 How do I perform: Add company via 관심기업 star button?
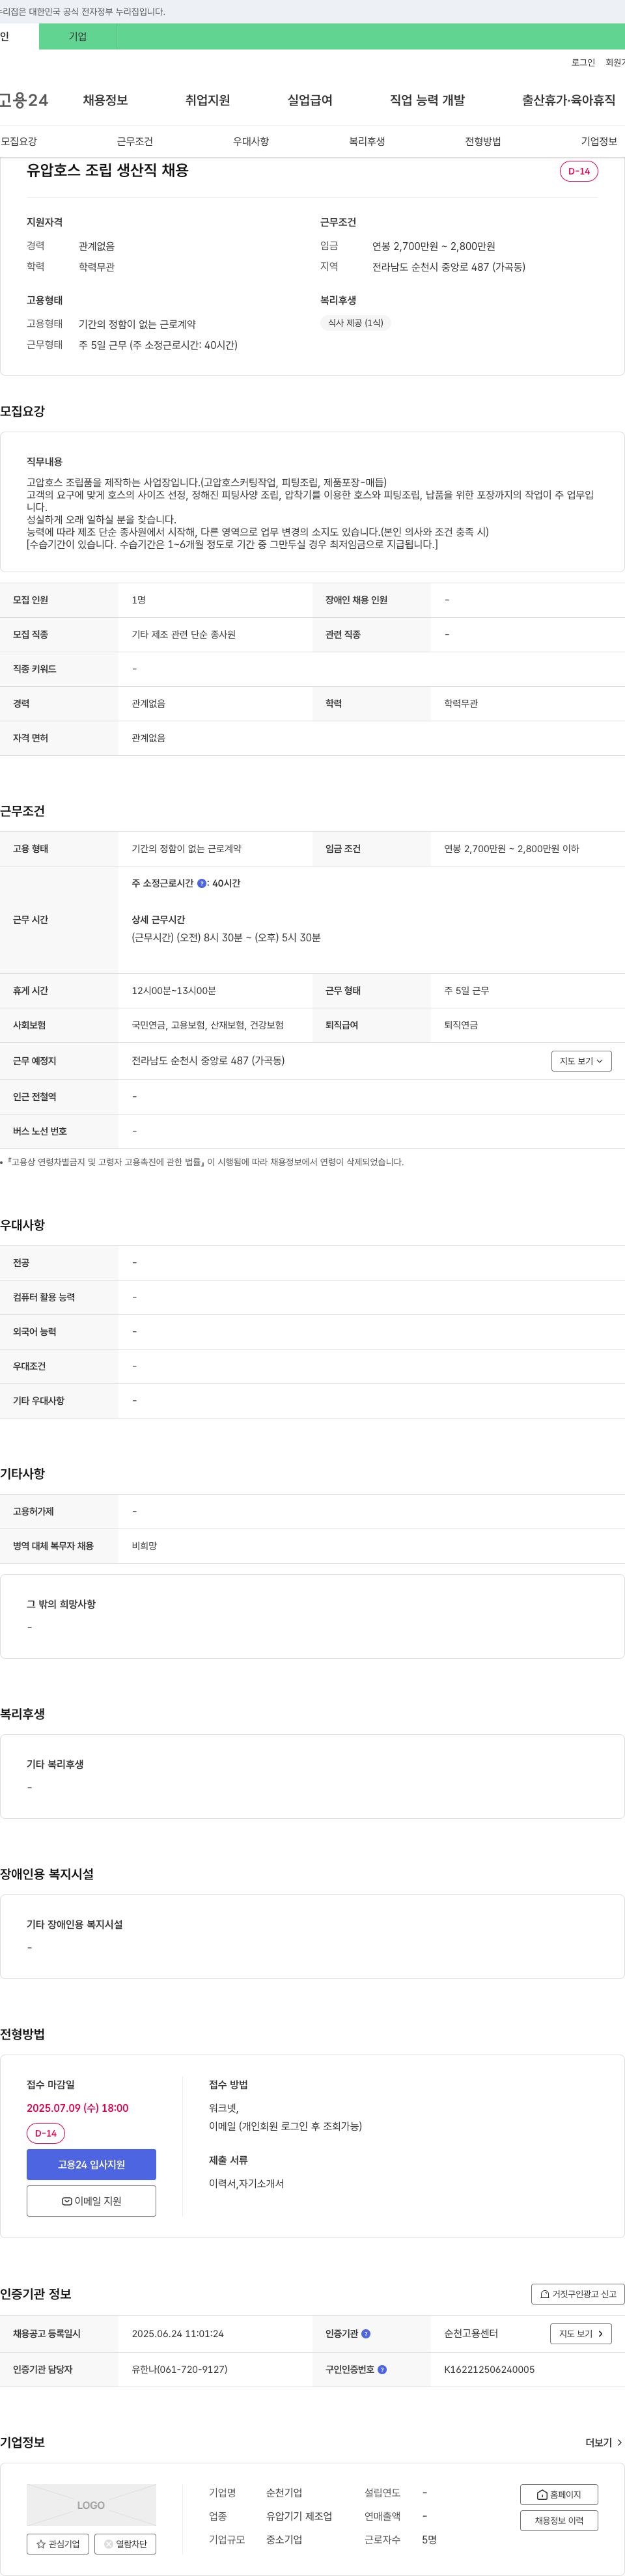coord(58,2544)
